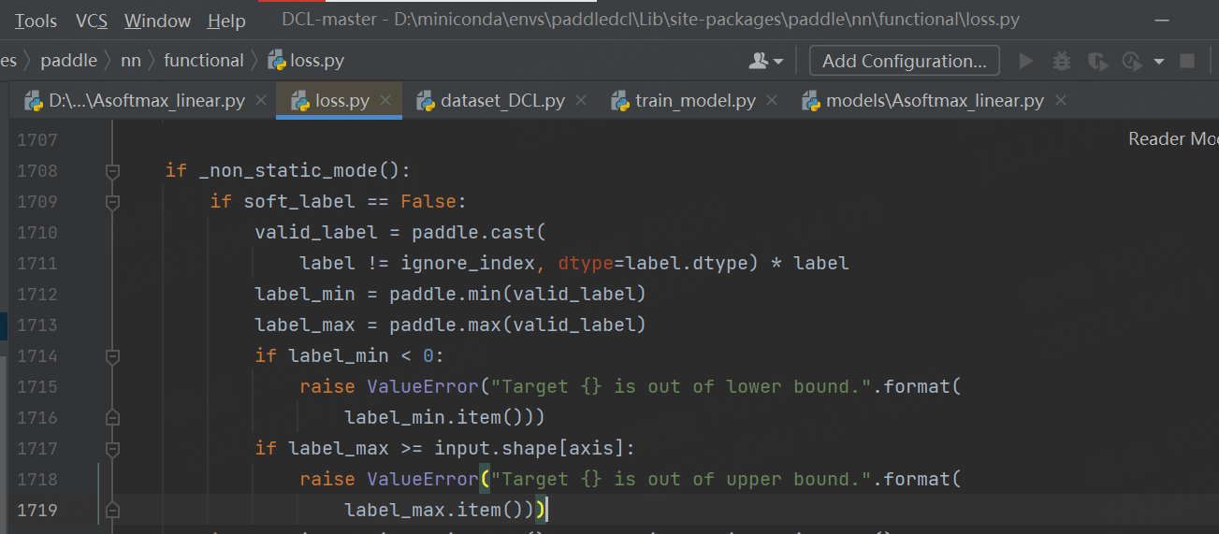Click ignore_index on line 1711

(x=468, y=264)
